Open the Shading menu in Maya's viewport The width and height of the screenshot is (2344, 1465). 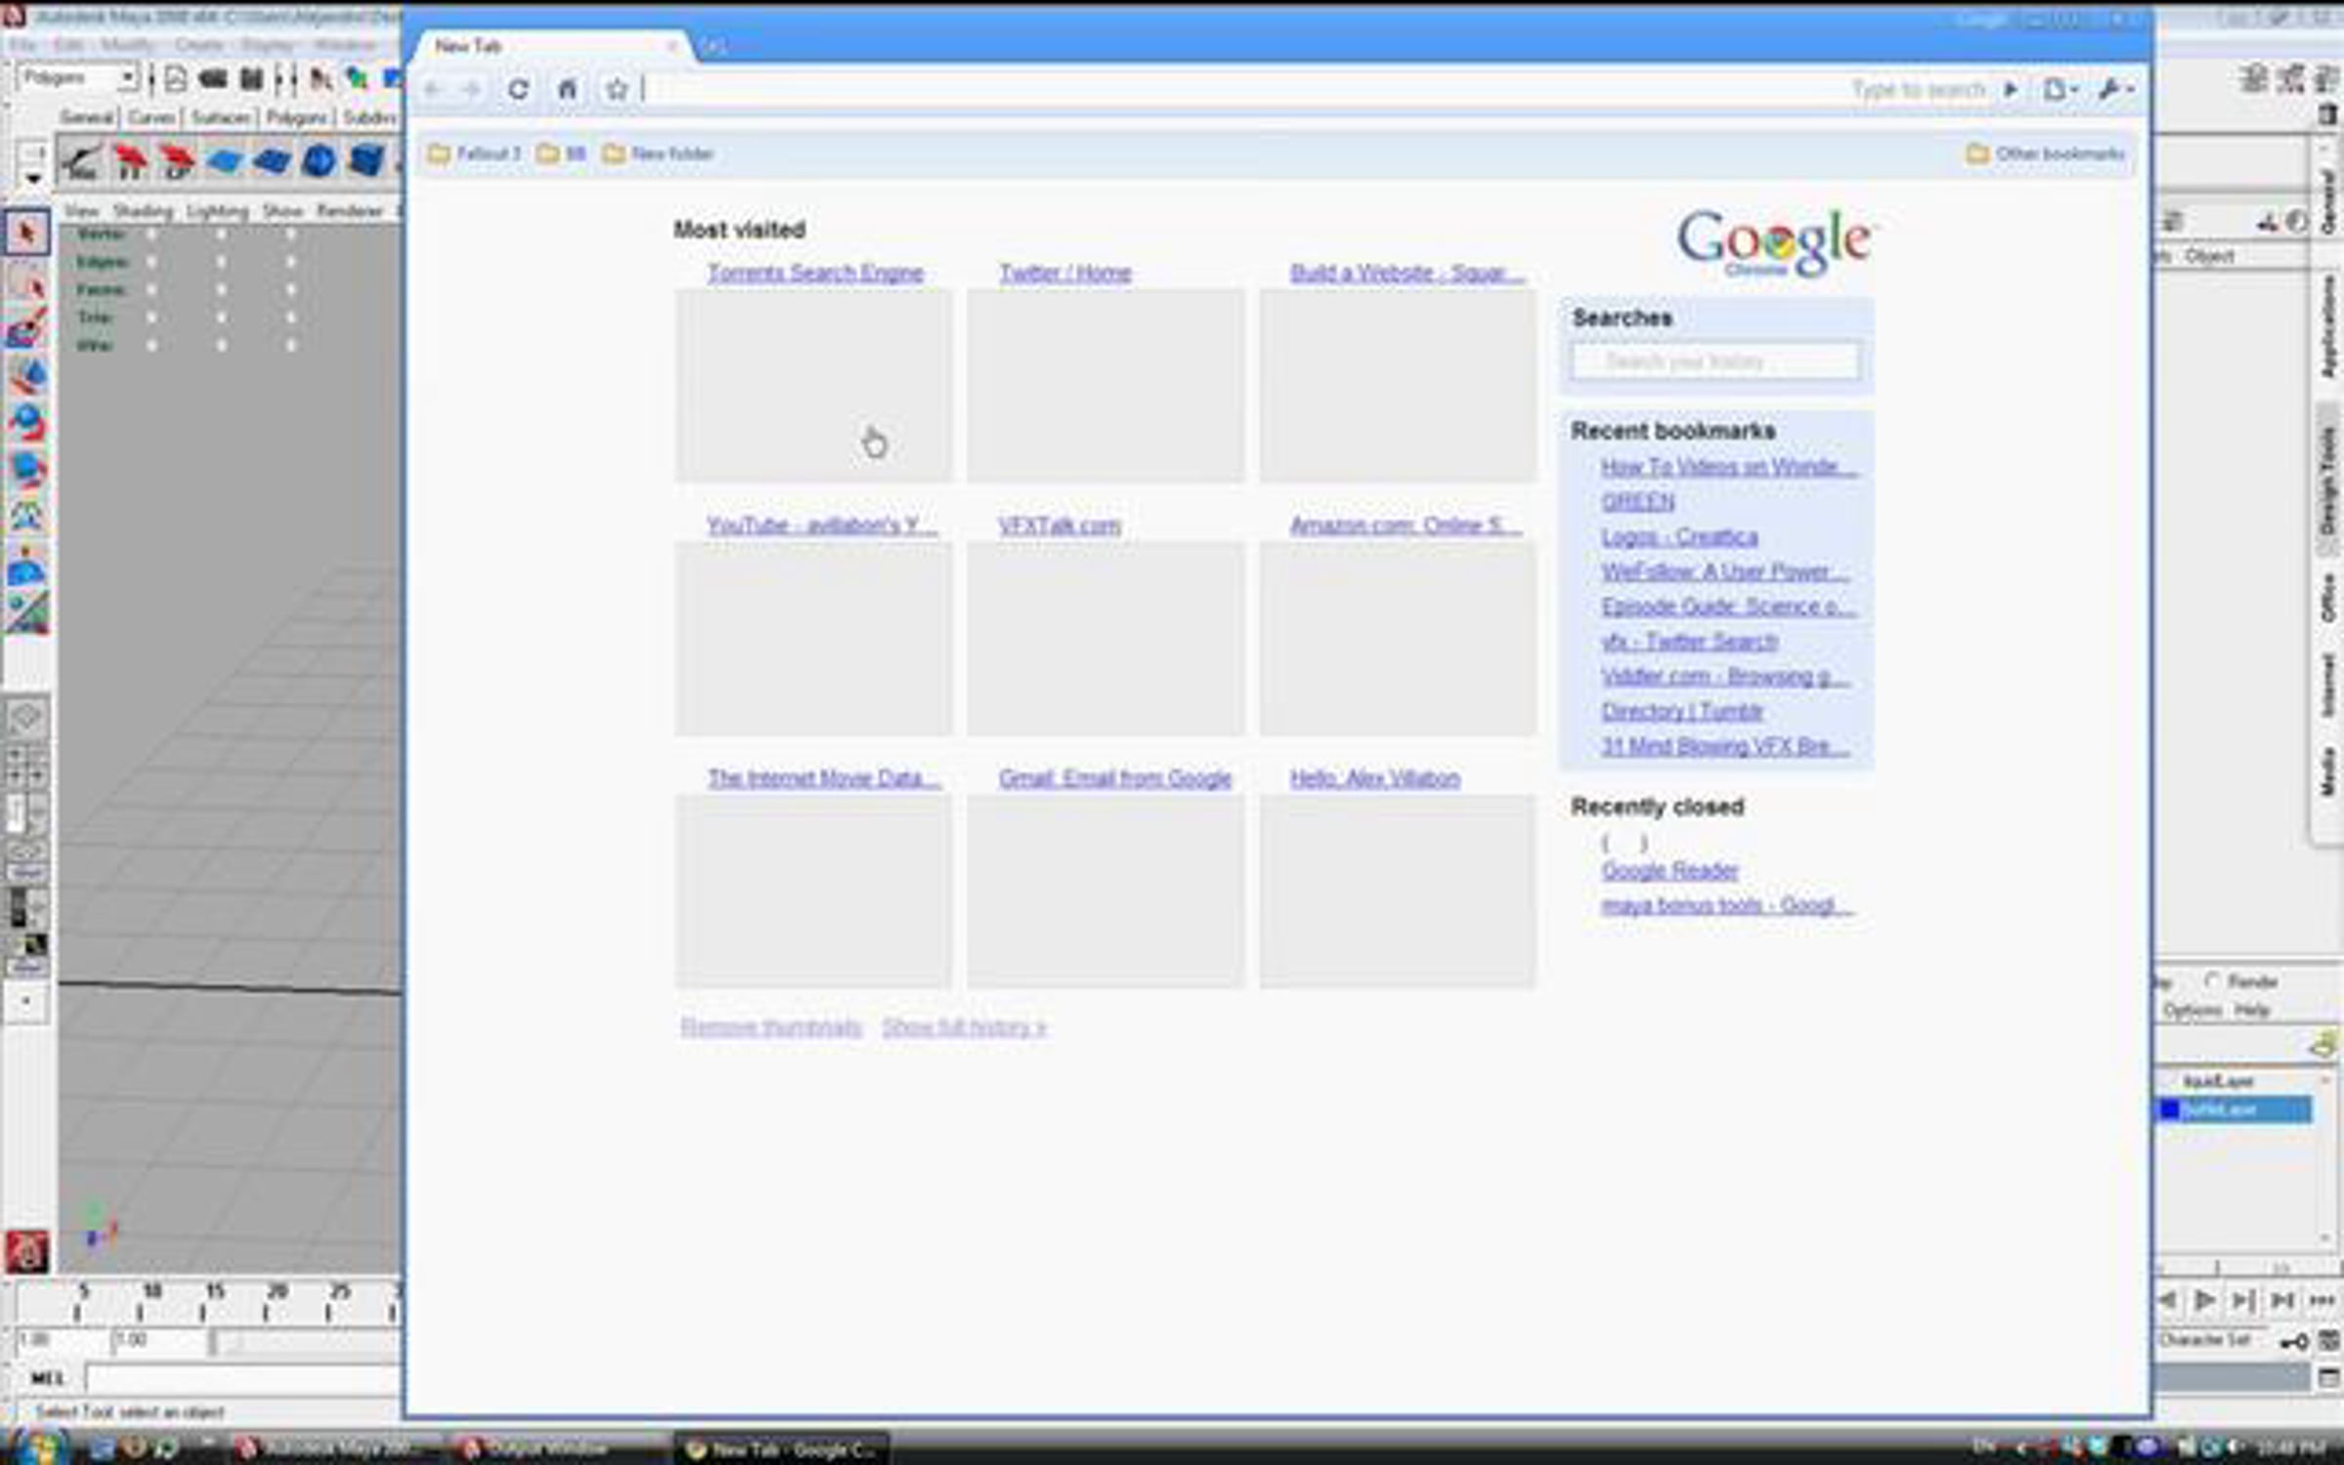point(143,211)
